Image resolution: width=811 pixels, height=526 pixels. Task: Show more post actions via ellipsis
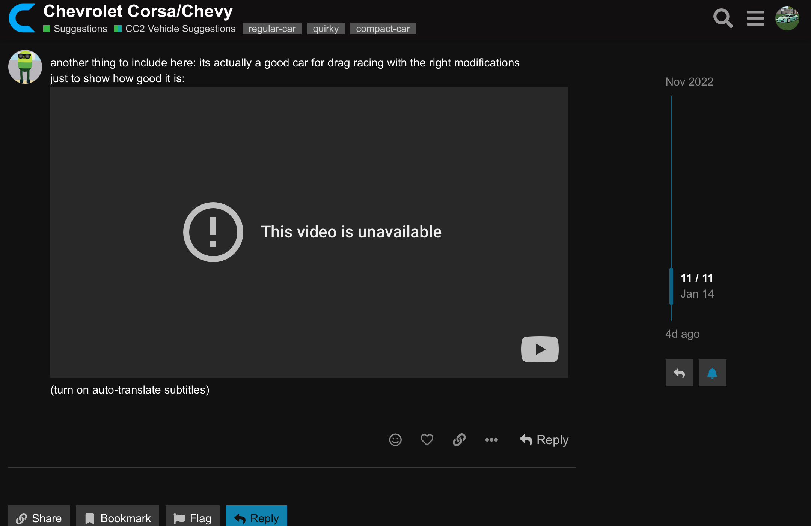[491, 440]
